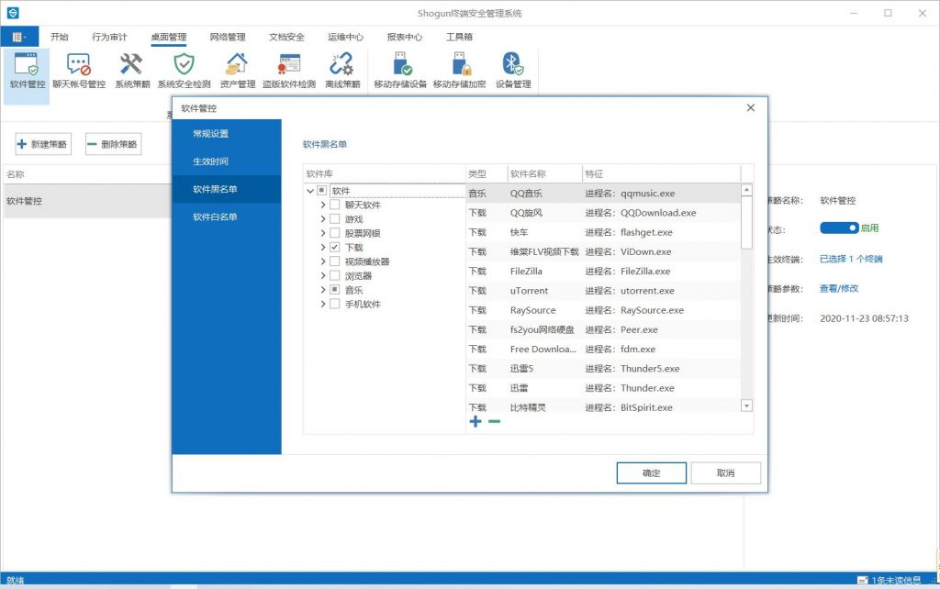
Task: Click the 确定 button
Action: pos(651,473)
